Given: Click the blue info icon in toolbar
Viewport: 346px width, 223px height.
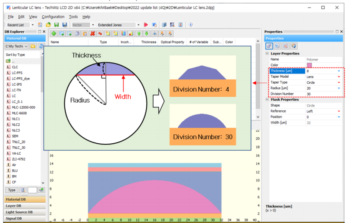Looking at the screenshot, I should pyautogui.click(x=191, y=25).
